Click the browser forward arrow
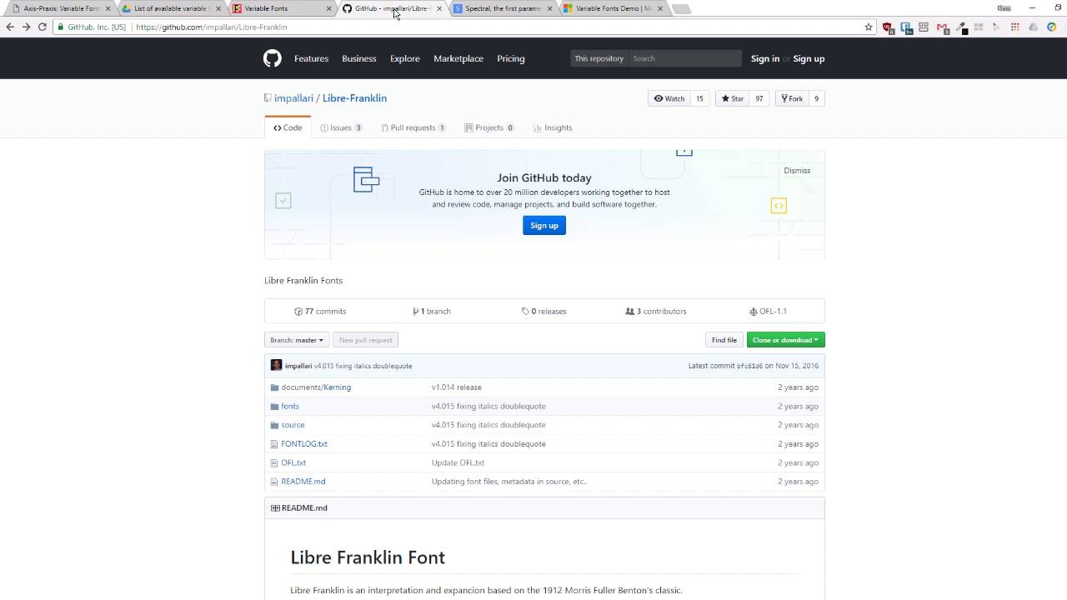 26,27
